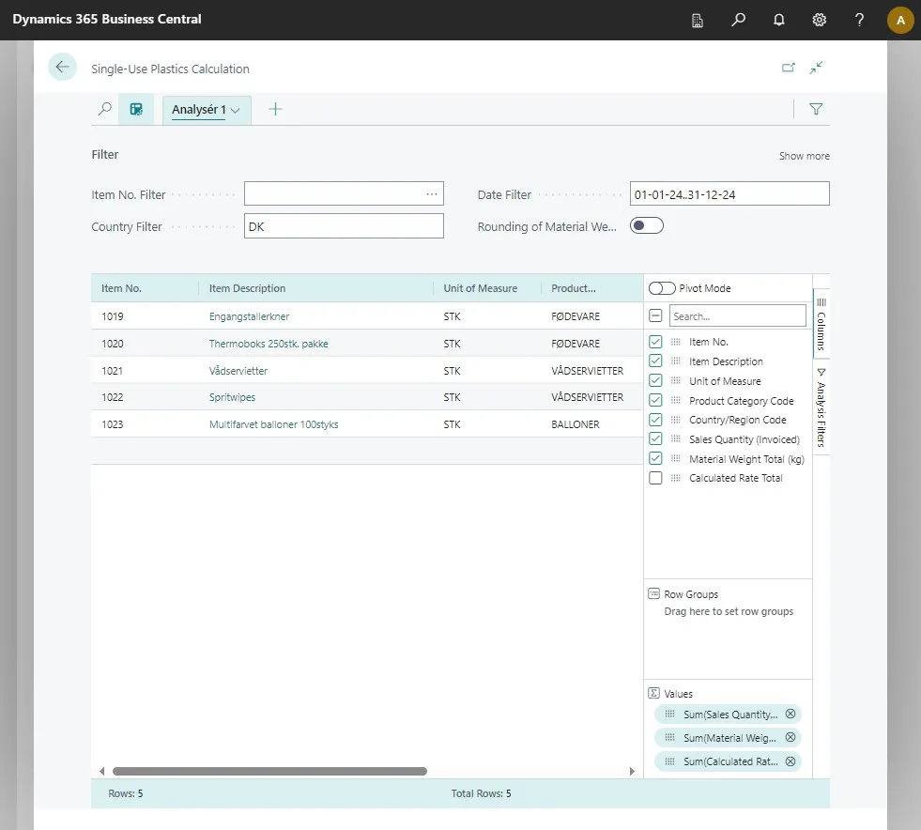
Task: Uncheck Sales Quantity (Invoiced) checkbox
Action: (655, 439)
